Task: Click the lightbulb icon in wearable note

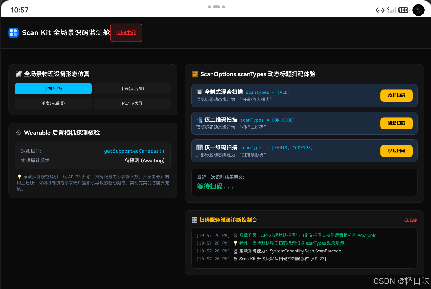Action: point(19,177)
